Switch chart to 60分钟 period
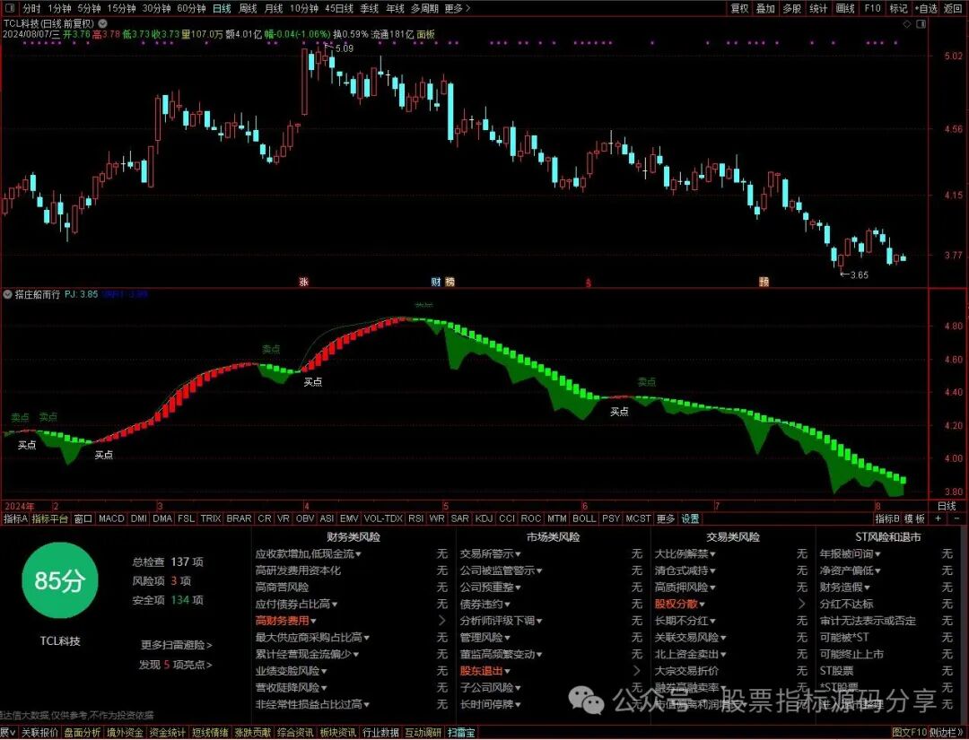This screenshot has height=740, width=969. (x=191, y=8)
